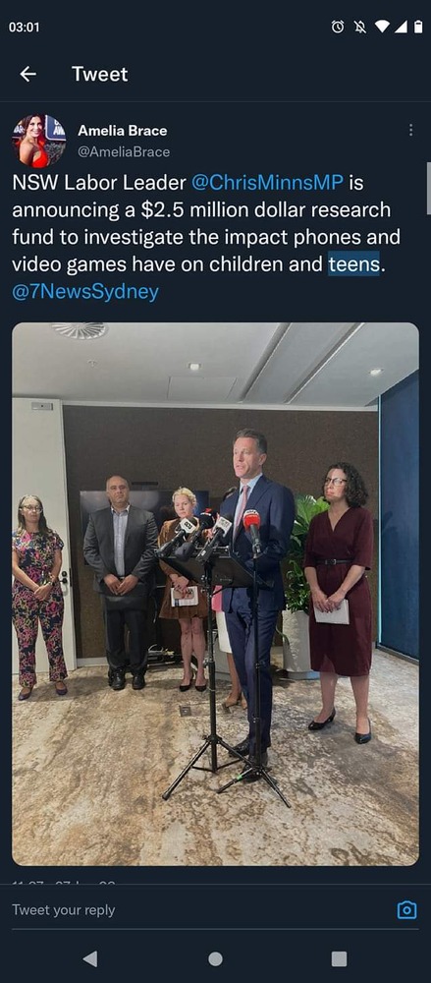Click the @AmeliaBrace handle

[124, 151]
